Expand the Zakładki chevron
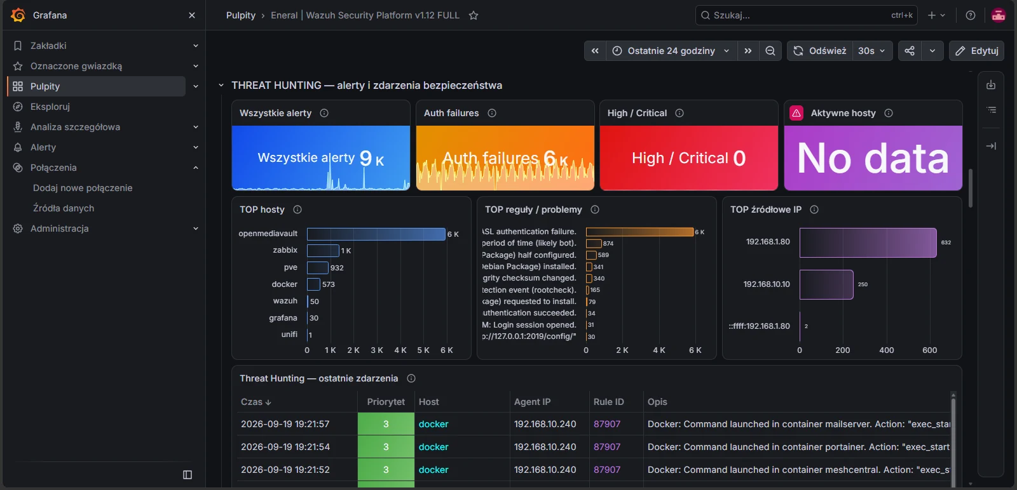Screen dimensions: 1017x490 196,46
